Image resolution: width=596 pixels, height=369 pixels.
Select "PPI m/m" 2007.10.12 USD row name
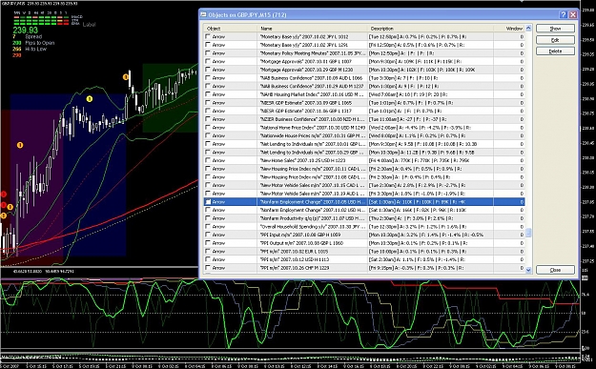tap(295, 259)
